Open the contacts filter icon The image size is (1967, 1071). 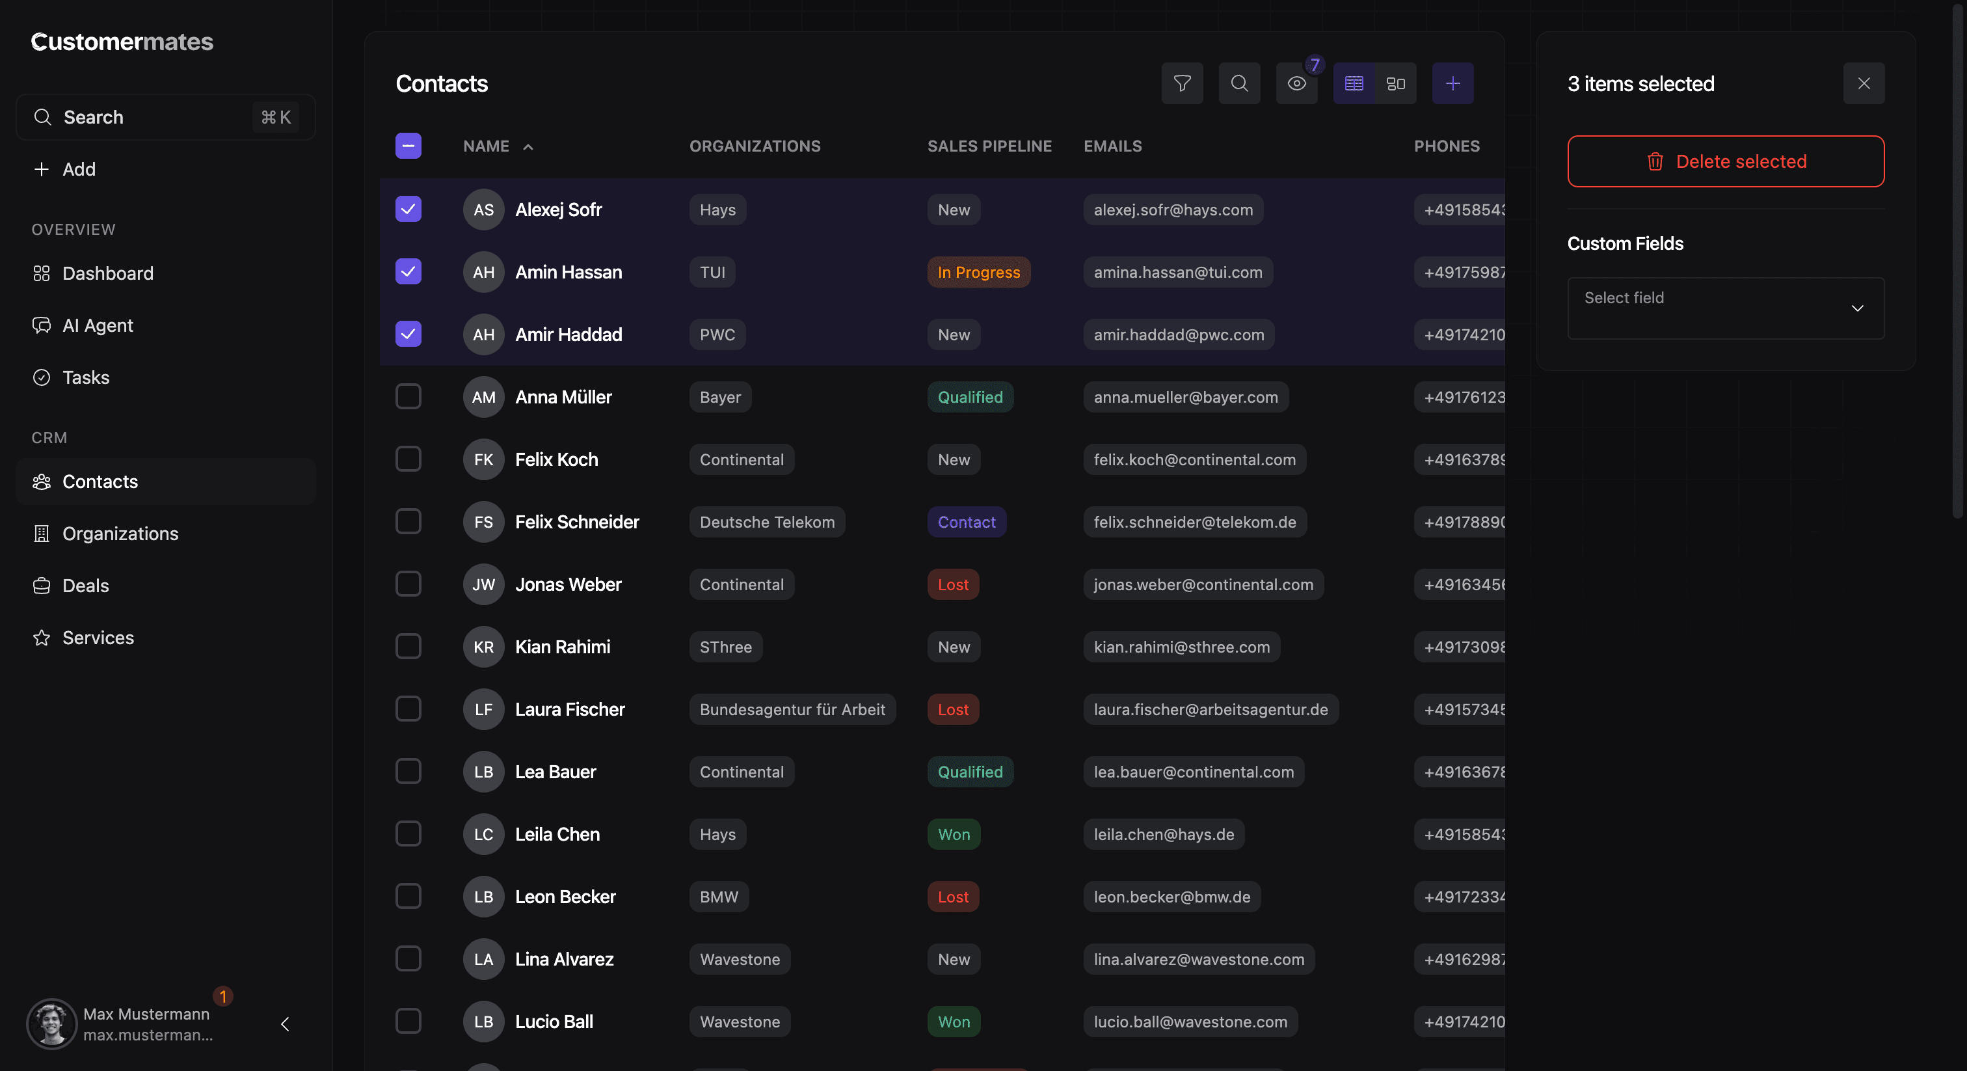[1182, 83]
